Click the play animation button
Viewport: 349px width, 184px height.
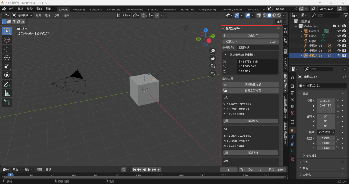[x=149, y=169]
